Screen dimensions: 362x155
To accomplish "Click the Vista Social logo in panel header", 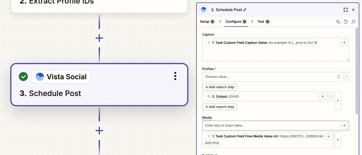I will [x=204, y=10].
